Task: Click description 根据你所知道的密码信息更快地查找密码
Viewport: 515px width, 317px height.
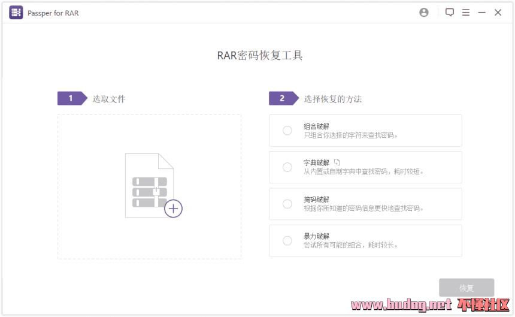Action: 363,209
